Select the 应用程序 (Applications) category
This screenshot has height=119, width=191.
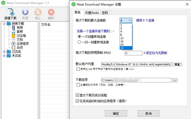pyautogui.click(x=23, y=44)
